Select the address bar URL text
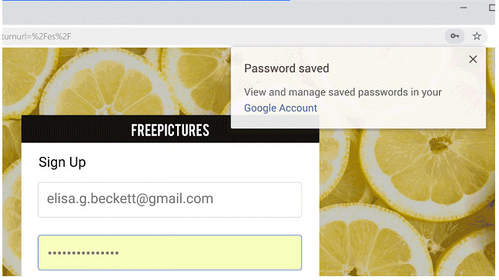Viewport: 499px width, 280px height. [x=36, y=37]
